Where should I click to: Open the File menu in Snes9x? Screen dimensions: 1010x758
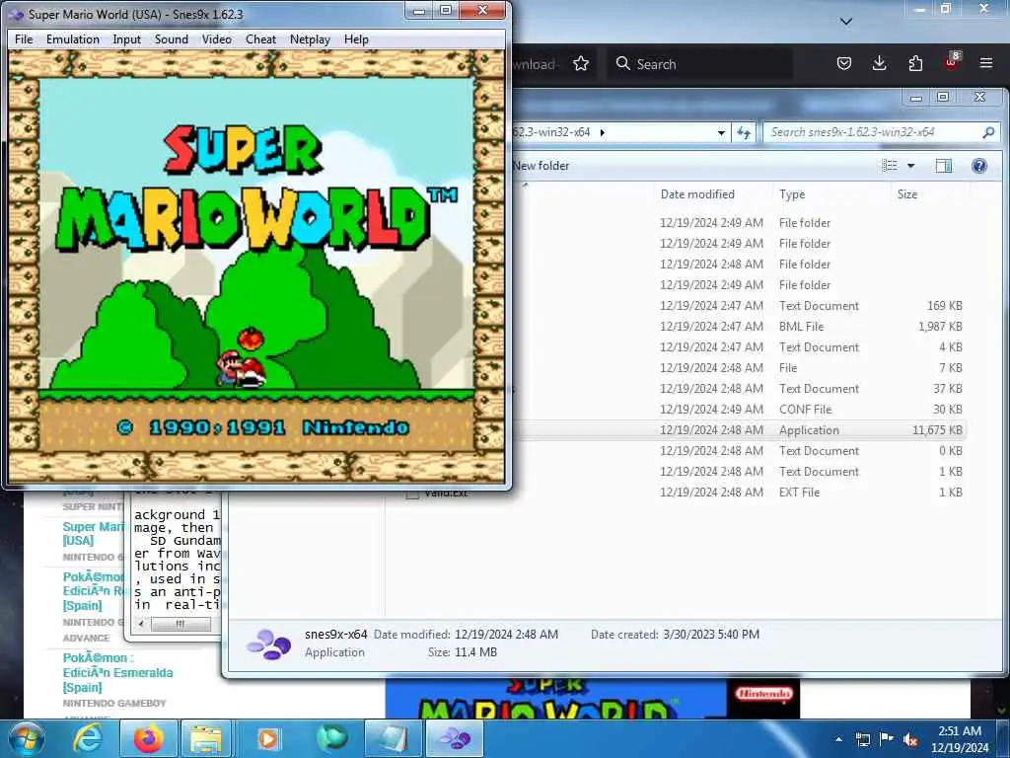tap(24, 39)
